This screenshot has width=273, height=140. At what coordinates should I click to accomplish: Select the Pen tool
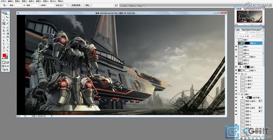point(4,43)
